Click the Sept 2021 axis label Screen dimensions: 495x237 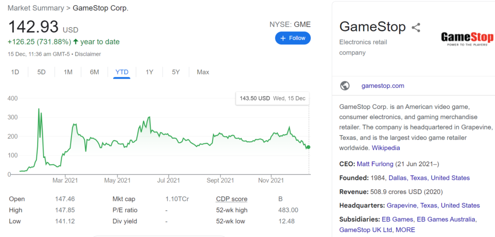pyautogui.click(x=220, y=181)
